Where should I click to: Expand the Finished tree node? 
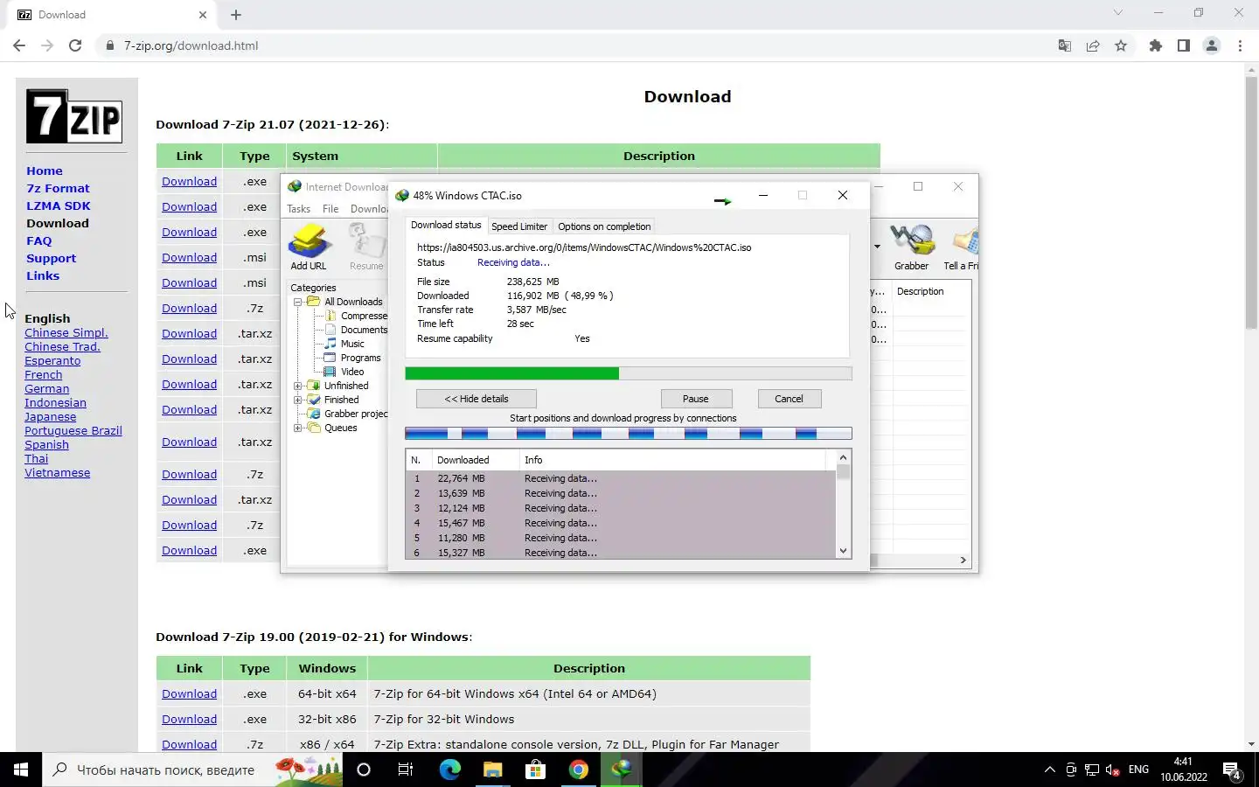(298, 400)
